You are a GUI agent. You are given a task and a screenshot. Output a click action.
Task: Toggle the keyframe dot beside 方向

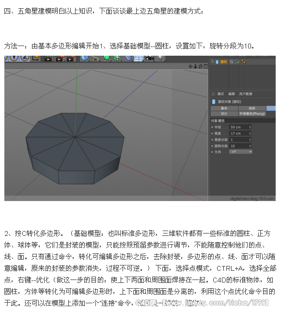click(212, 152)
